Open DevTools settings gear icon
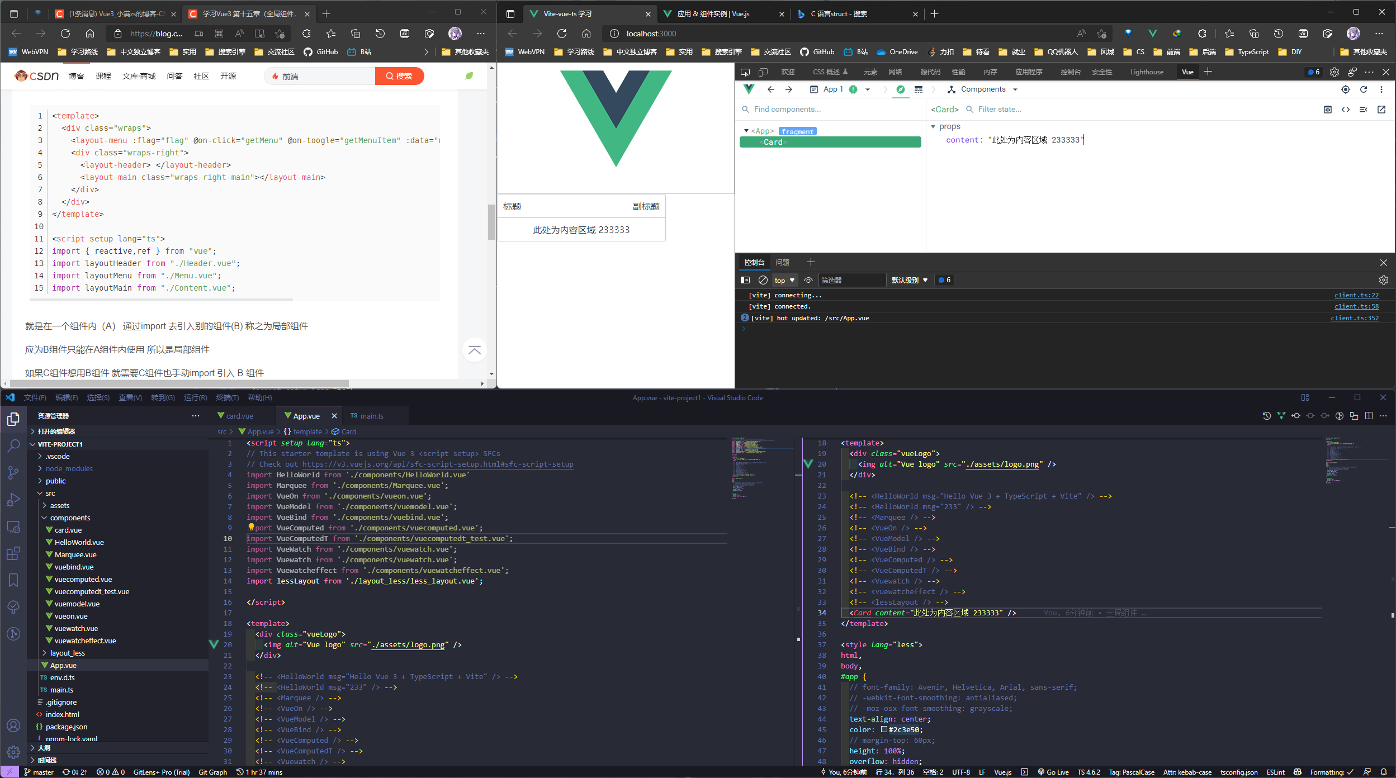Image resolution: width=1396 pixels, height=778 pixels. 1335,72
